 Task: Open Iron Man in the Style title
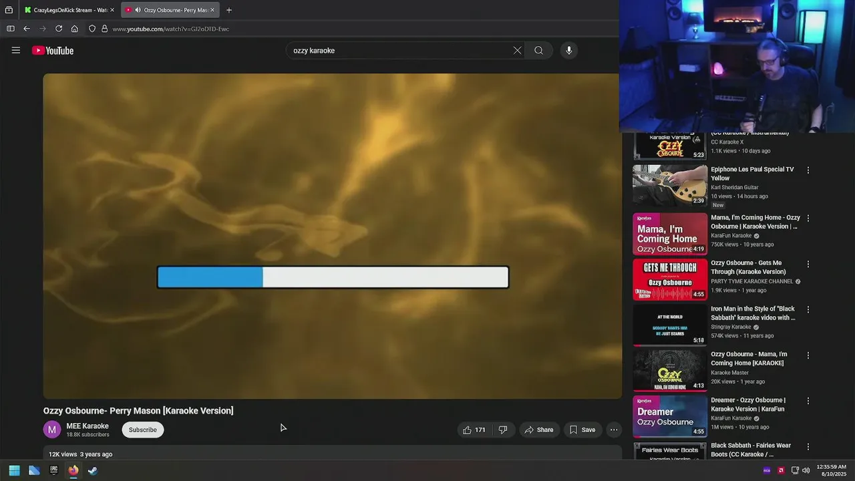point(753,313)
